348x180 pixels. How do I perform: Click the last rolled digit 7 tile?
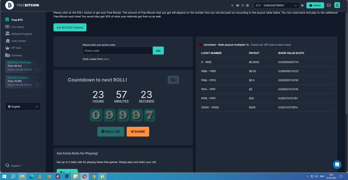(150, 115)
